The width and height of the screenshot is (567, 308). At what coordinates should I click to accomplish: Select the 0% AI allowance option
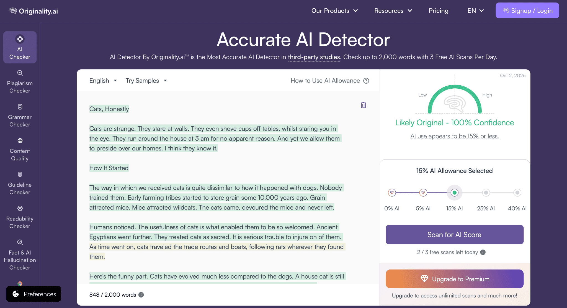coord(392,192)
